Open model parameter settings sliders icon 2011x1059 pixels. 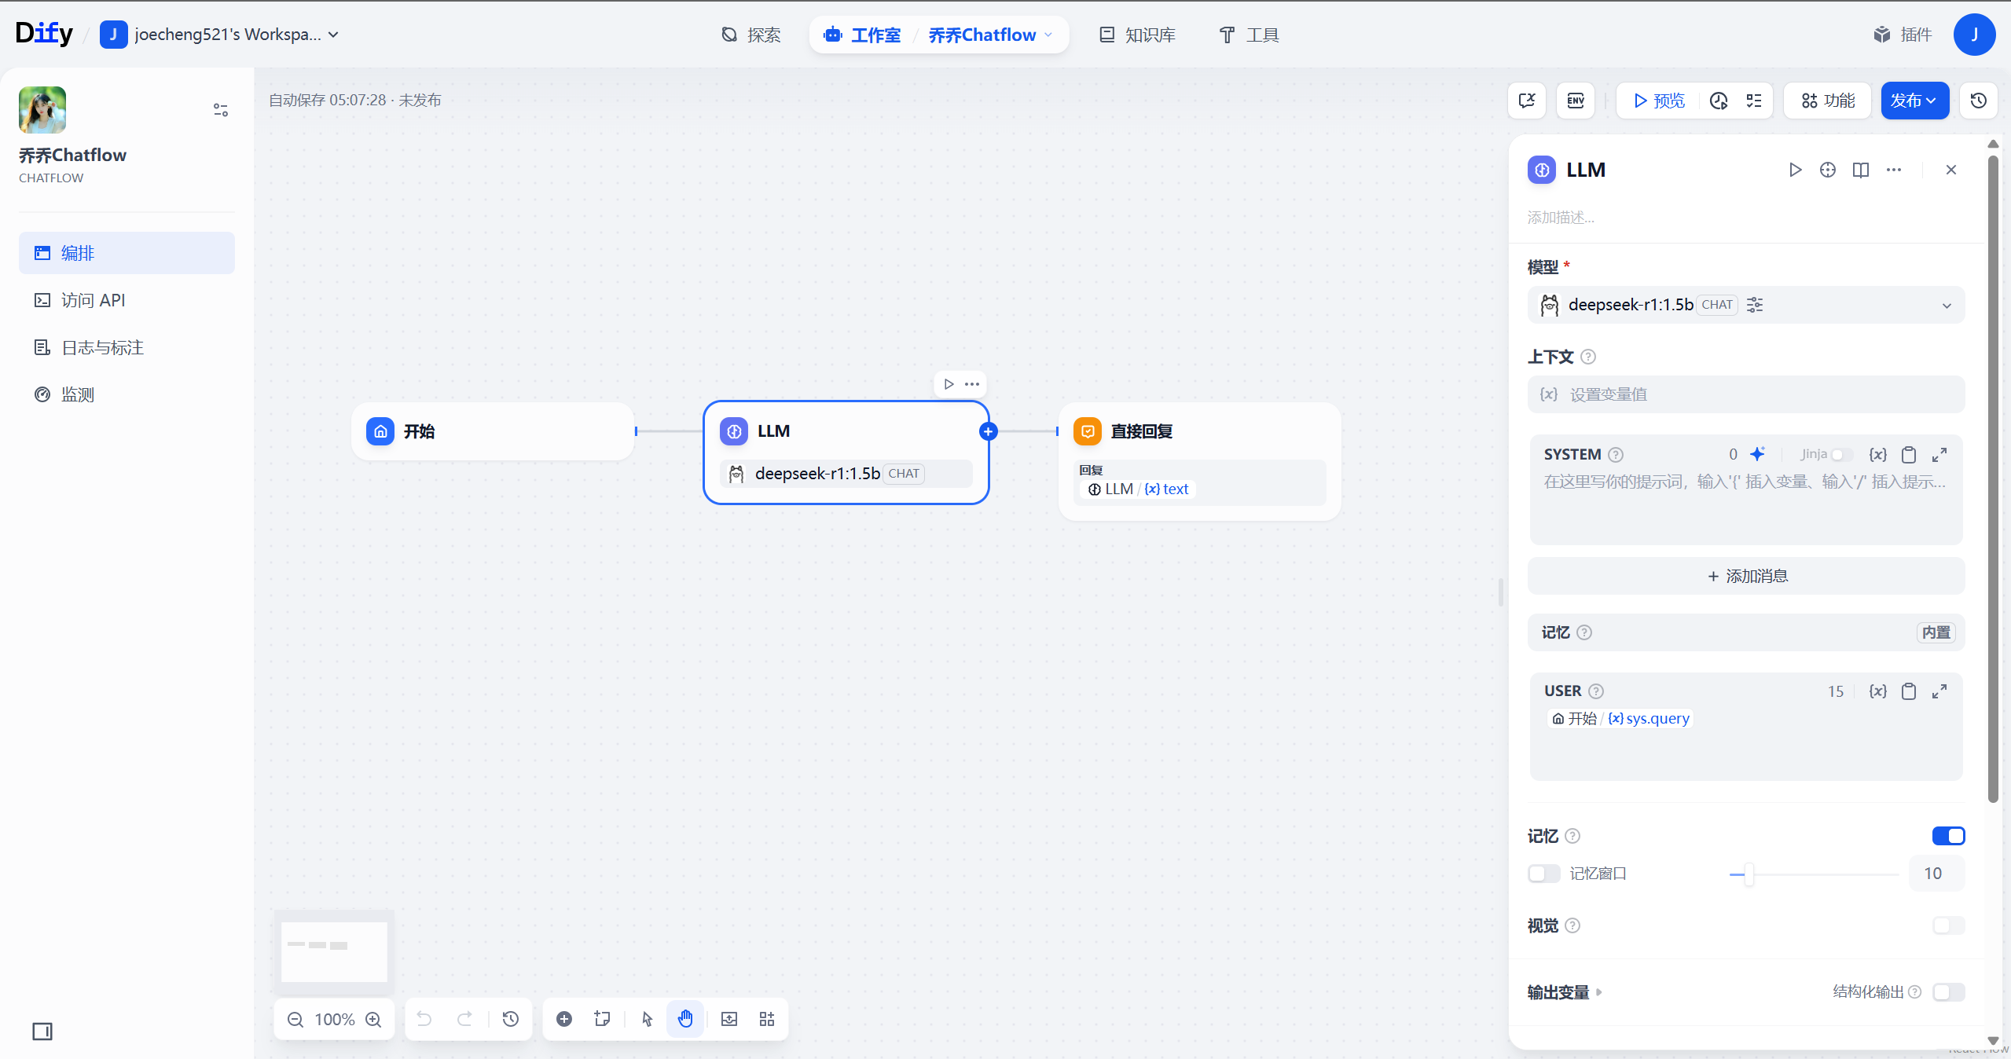pos(1755,305)
